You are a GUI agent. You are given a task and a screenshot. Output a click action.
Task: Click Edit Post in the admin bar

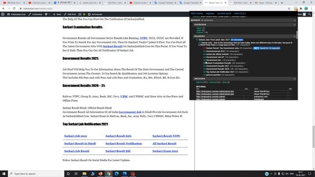tap(70, 14)
